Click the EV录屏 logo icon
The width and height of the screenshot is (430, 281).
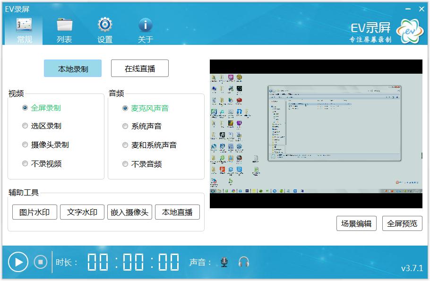[x=410, y=32]
